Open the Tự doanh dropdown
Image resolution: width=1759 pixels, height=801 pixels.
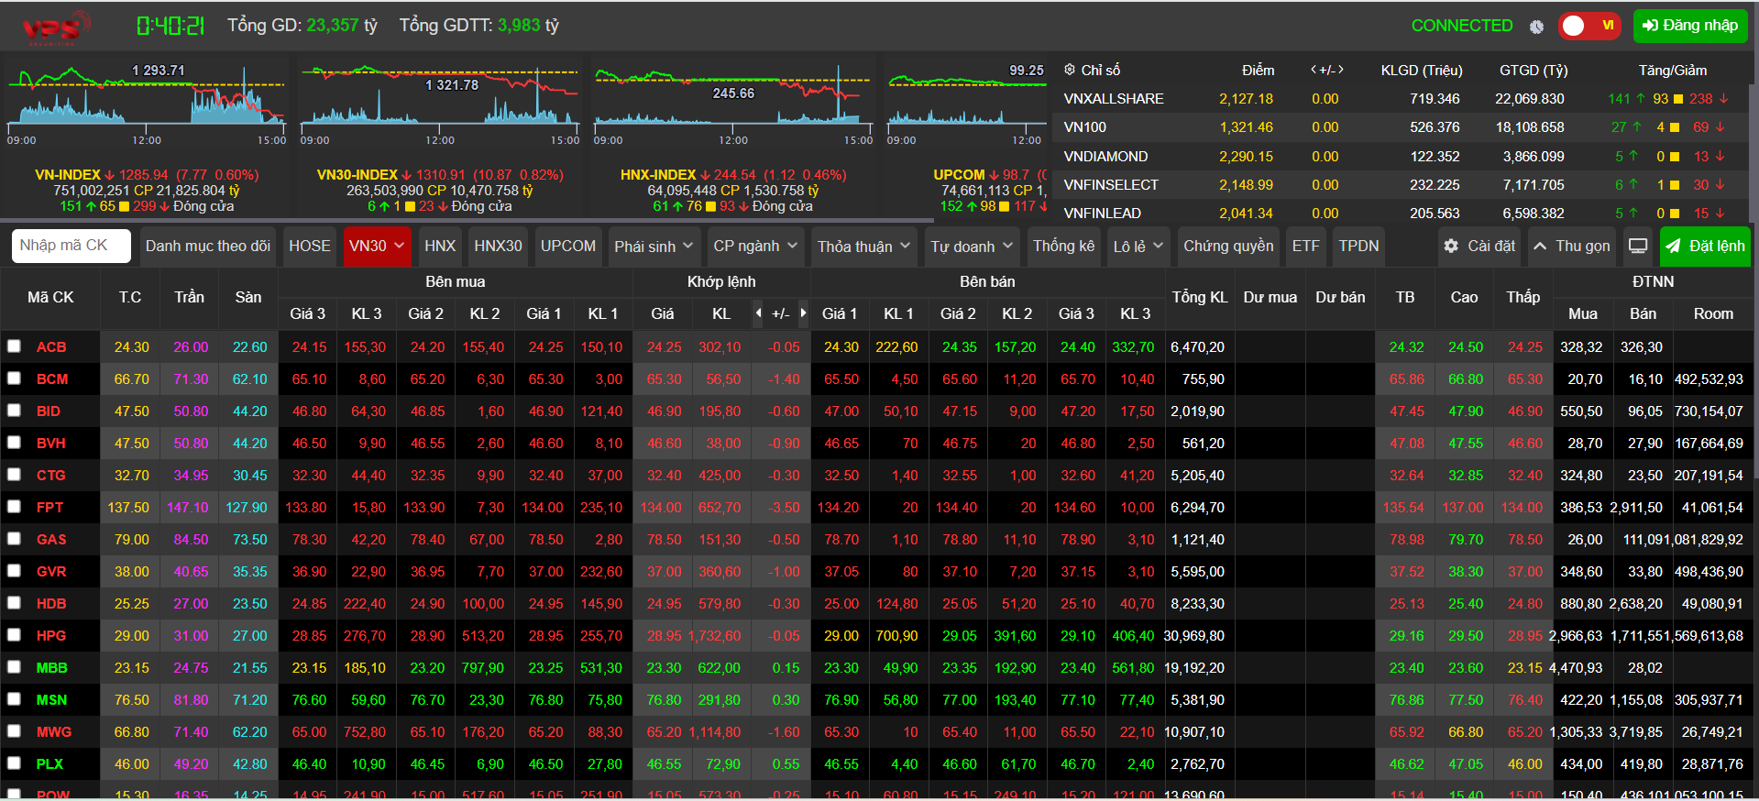tap(973, 246)
